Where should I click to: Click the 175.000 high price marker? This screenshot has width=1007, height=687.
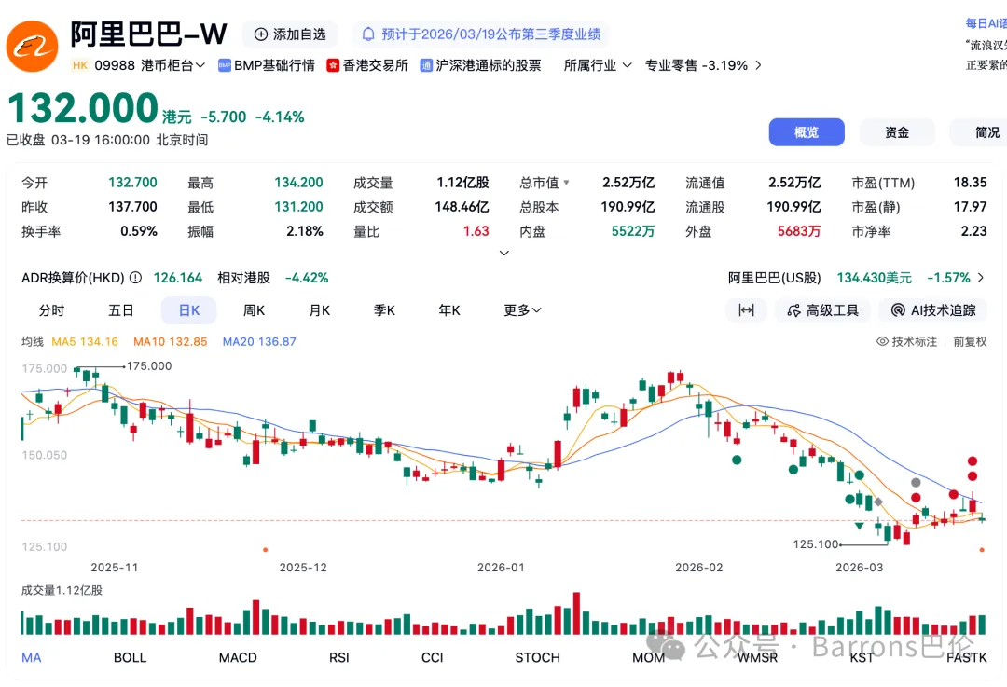149,366
